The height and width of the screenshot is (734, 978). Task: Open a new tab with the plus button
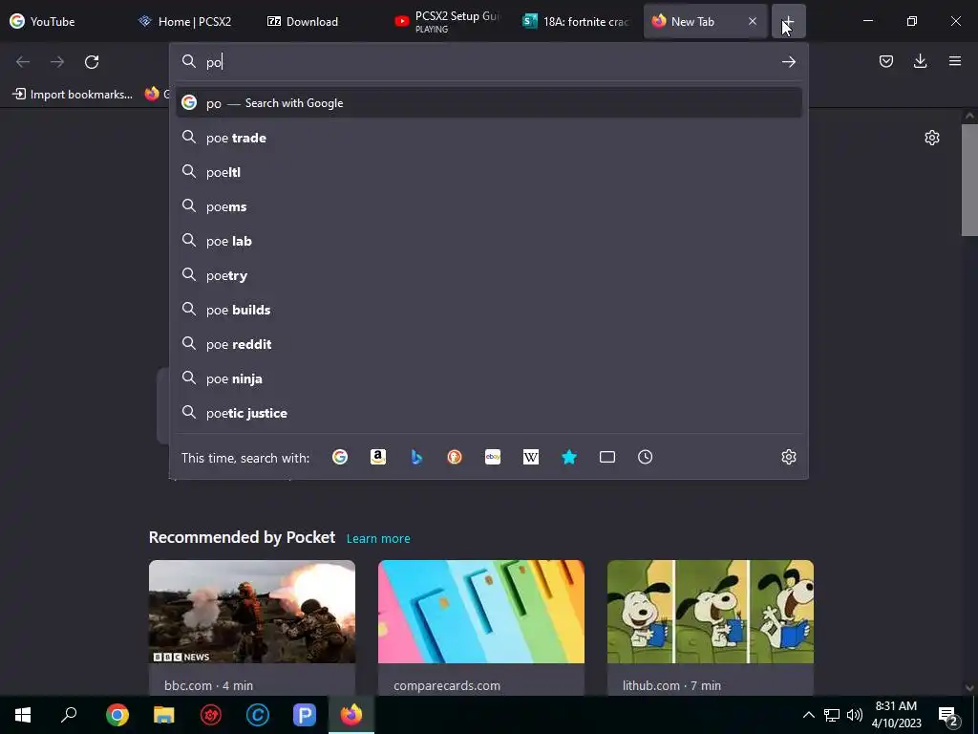(788, 21)
